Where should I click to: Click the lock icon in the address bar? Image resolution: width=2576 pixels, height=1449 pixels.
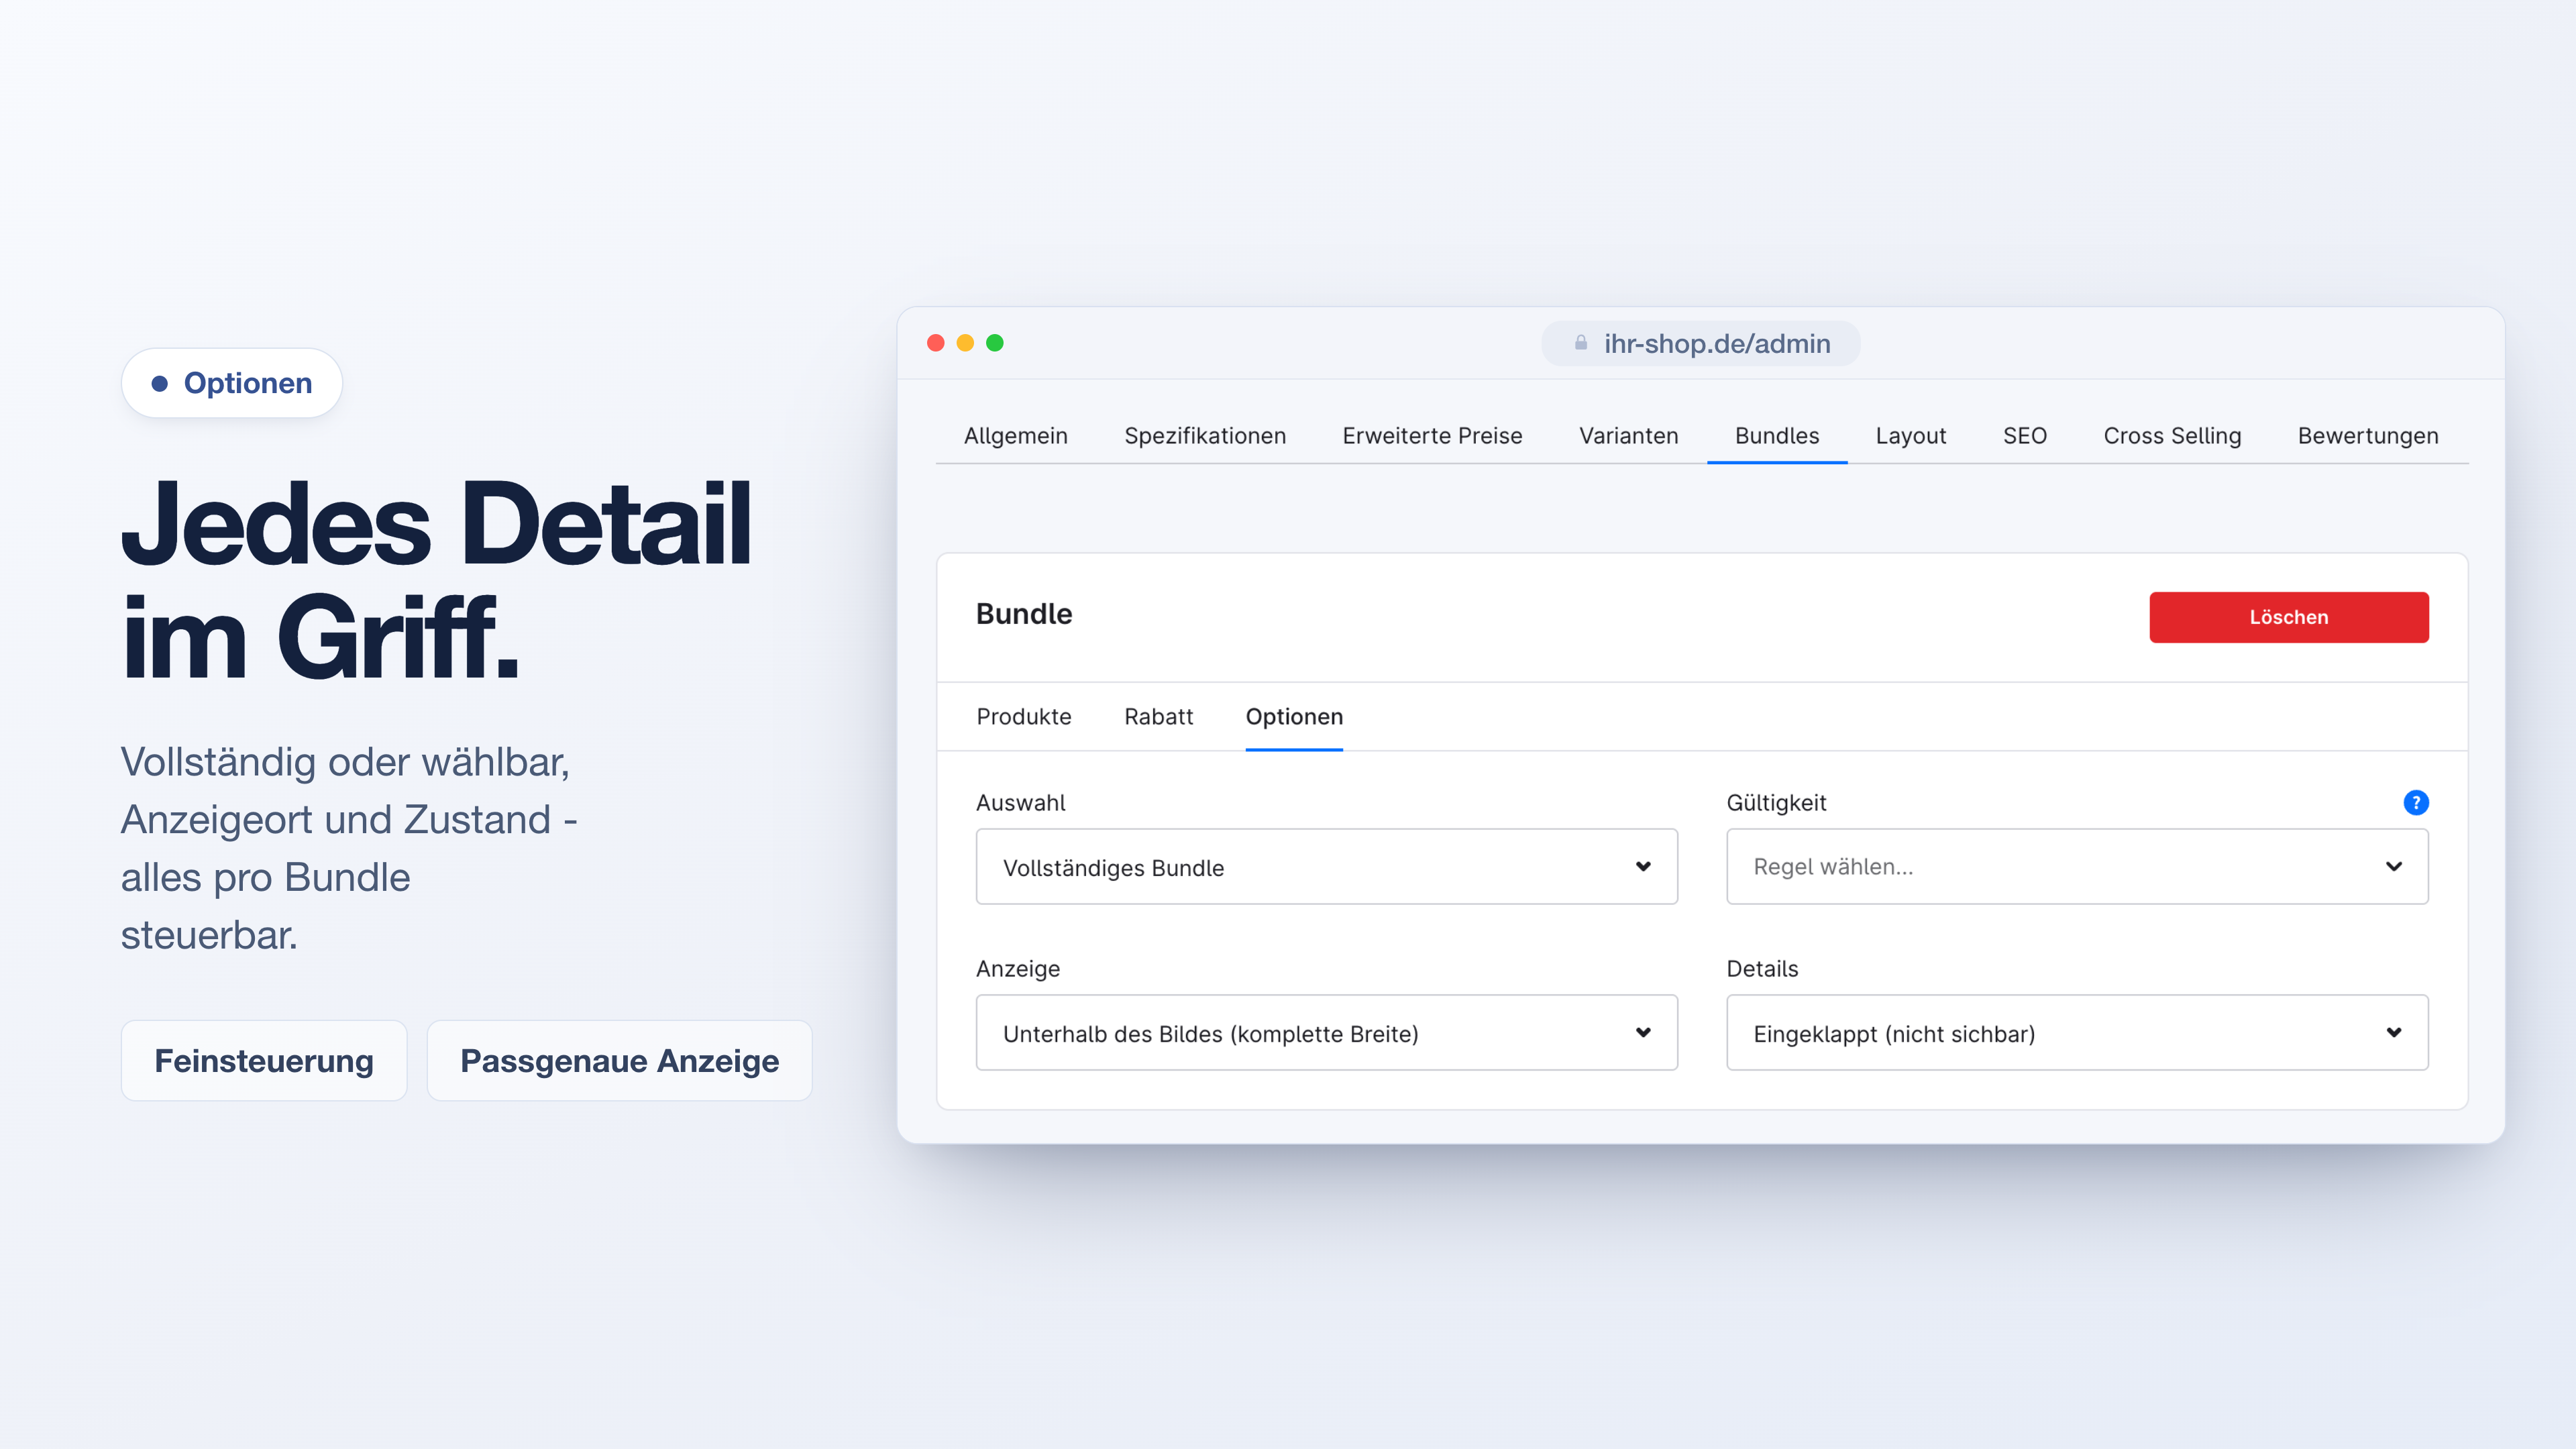pos(1581,343)
